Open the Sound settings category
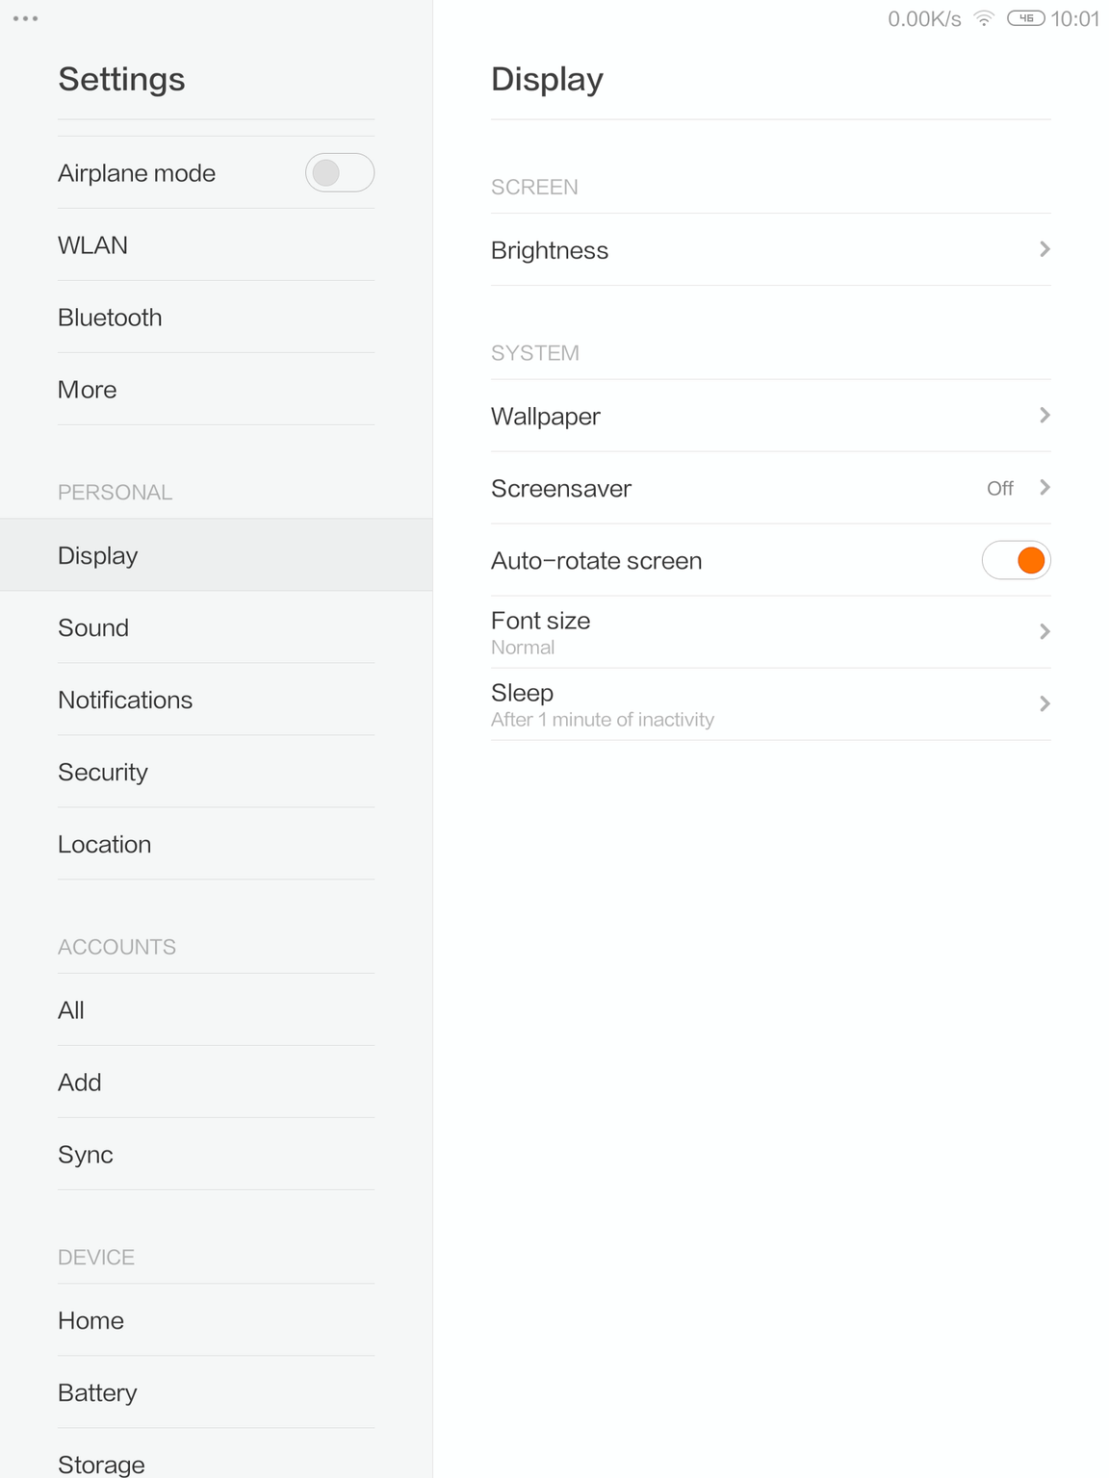Image resolution: width=1109 pixels, height=1478 pixels. coord(93,627)
